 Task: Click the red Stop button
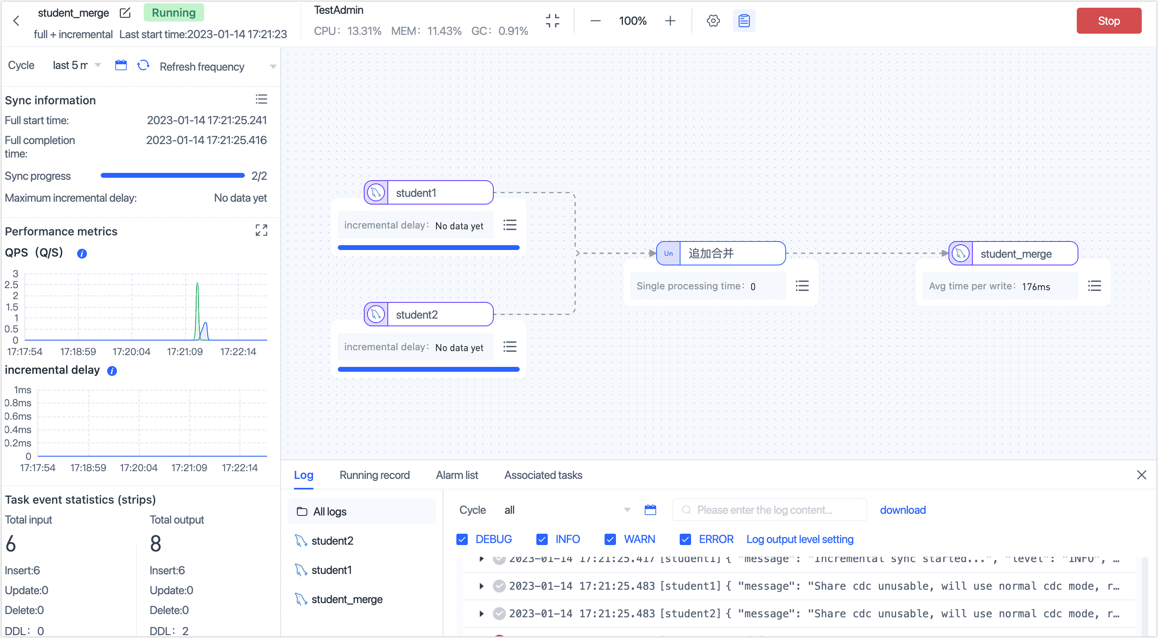(x=1108, y=21)
